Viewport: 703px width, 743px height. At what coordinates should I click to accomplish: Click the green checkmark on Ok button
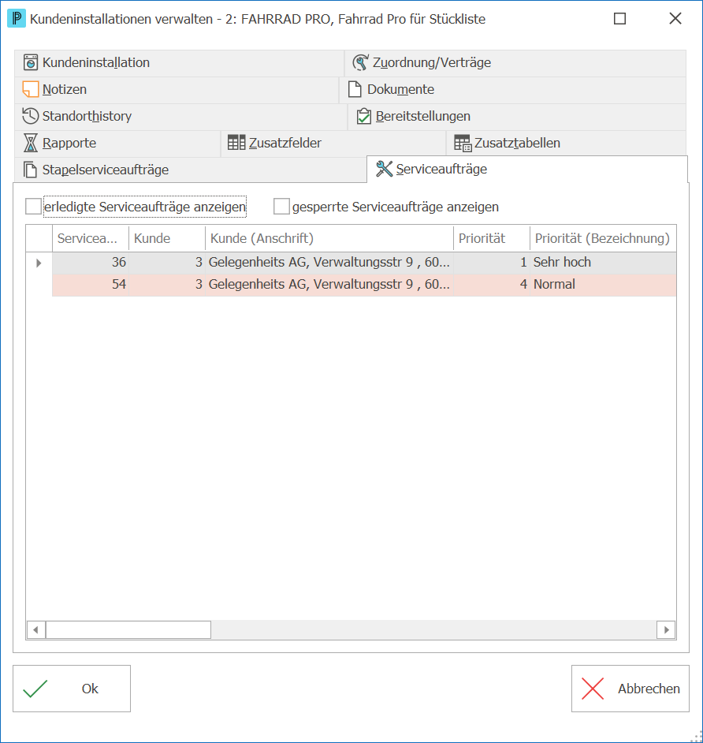click(x=35, y=689)
